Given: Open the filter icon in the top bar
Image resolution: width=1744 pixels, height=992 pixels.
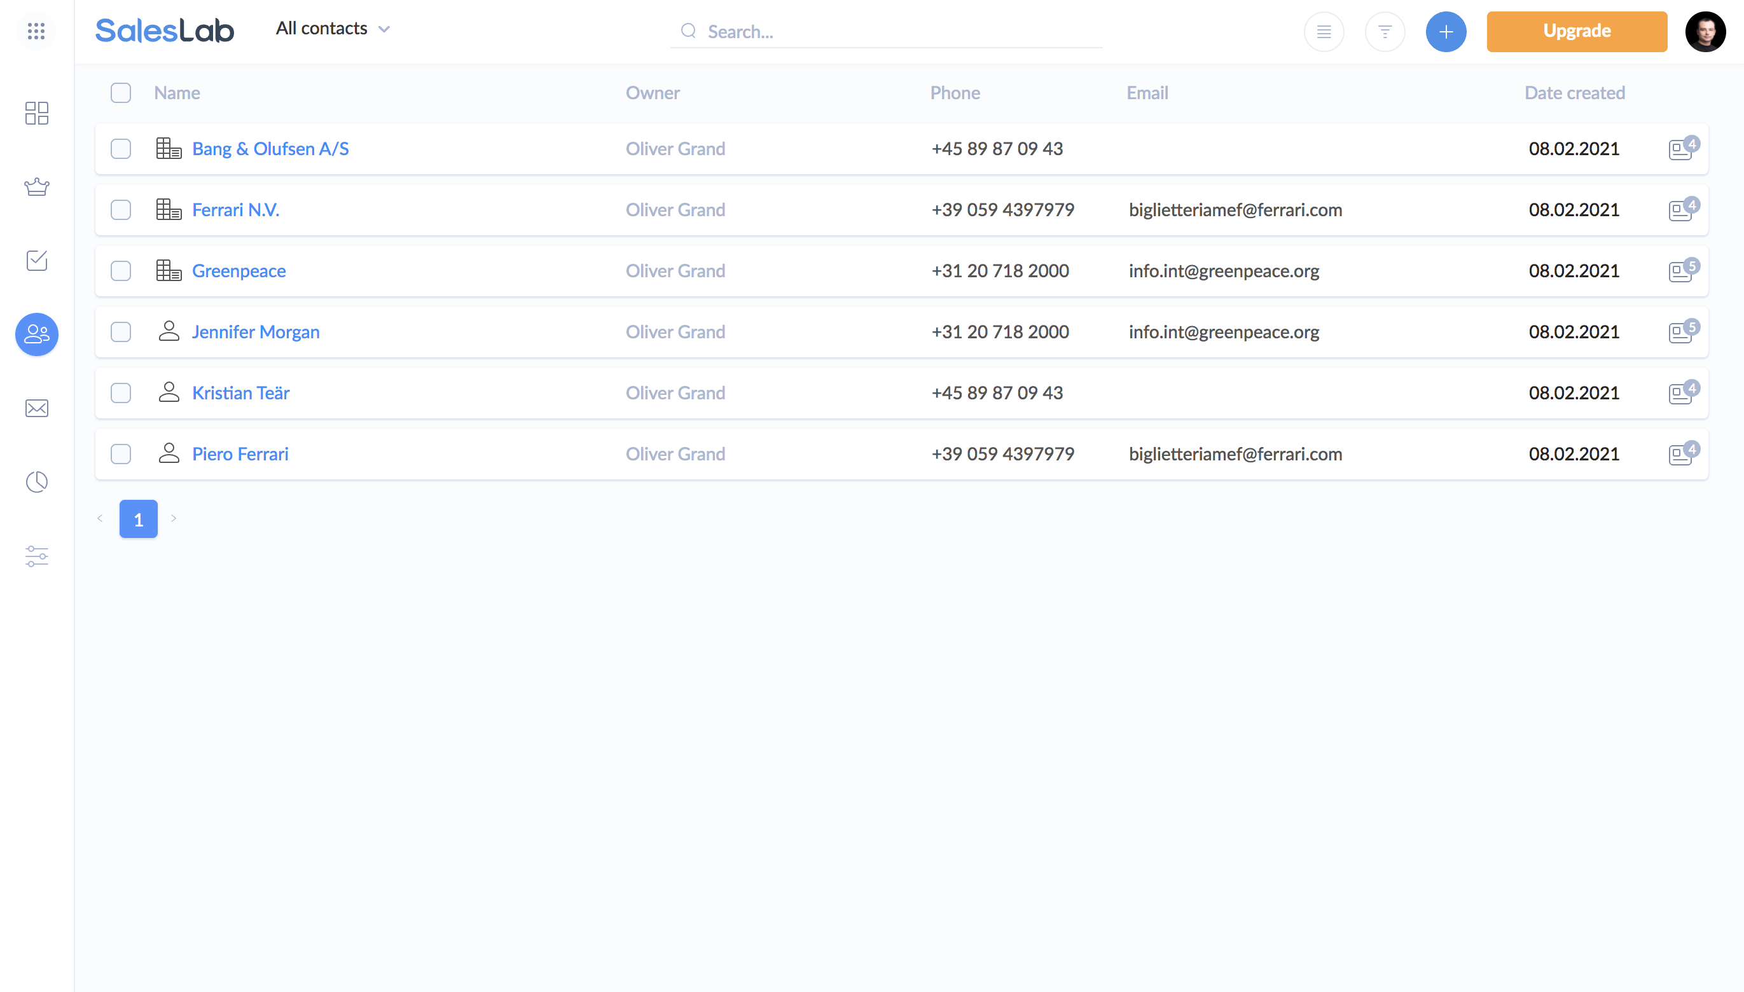Looking at the screenshot, I should pyautogui.click(x=1385, y=31).
